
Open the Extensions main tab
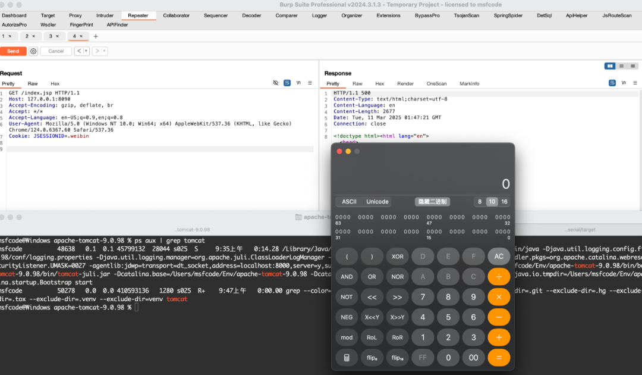388,15
